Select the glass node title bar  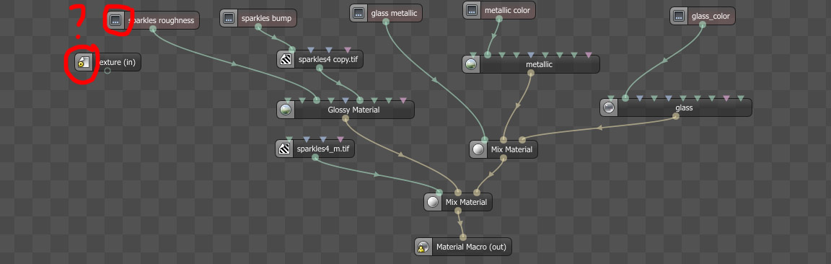click(x=676, y=107)
